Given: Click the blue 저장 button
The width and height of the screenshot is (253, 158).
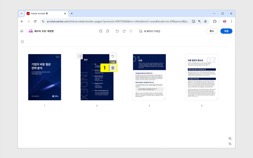Looking at the screenshot, I should point(226,31).
